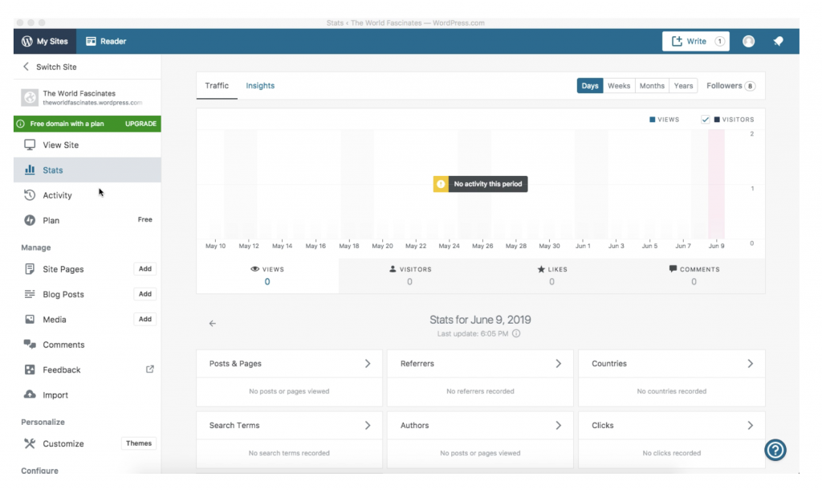822x490 pixels.
Task: Switch to the Traffic tab
Action: [x=217, y=85]
